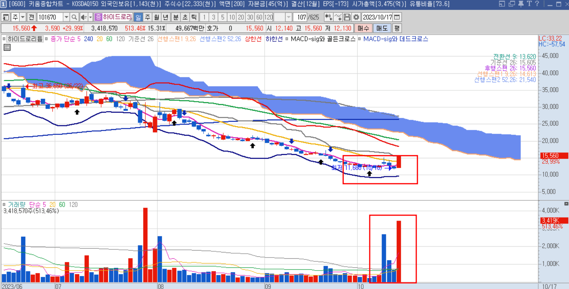This screenshot has height=289, width=569.
Task: Click the red 15,560 price axis tag
Action: [554, 156]
